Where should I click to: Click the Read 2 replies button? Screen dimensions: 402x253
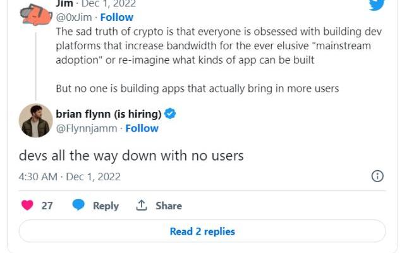pos(202,231)
